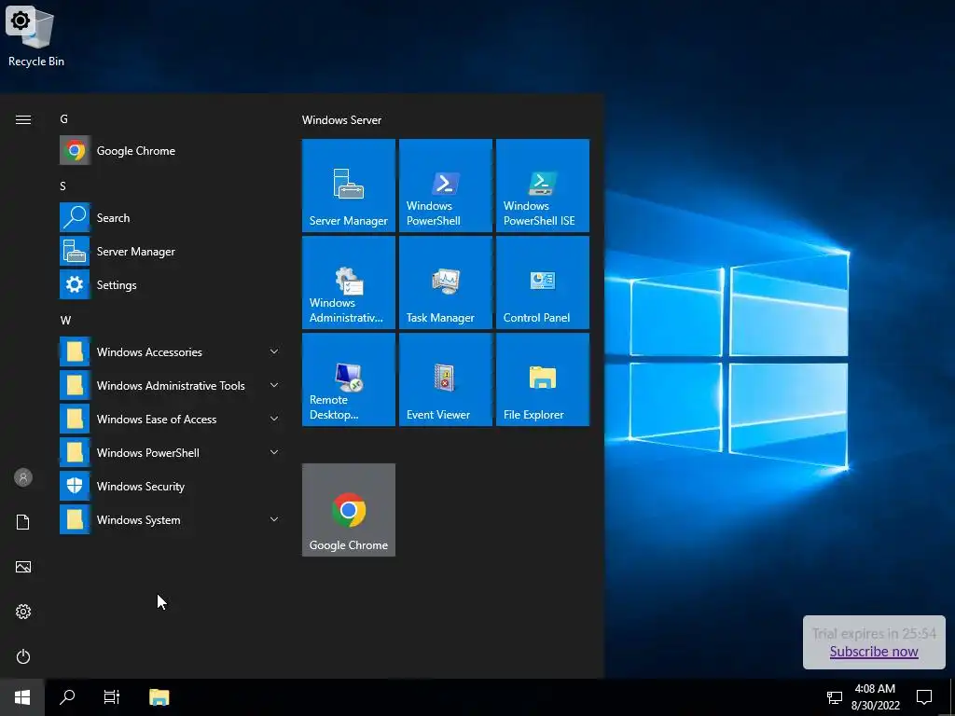Click the Windows PowerShell folder

[172, 452]
